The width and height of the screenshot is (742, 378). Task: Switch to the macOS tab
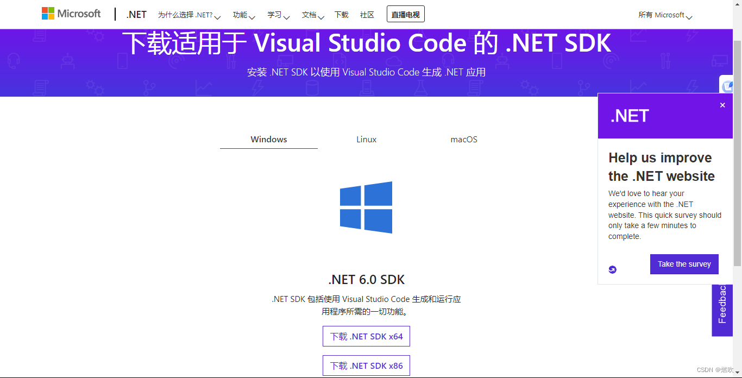[x=464, y=140]
